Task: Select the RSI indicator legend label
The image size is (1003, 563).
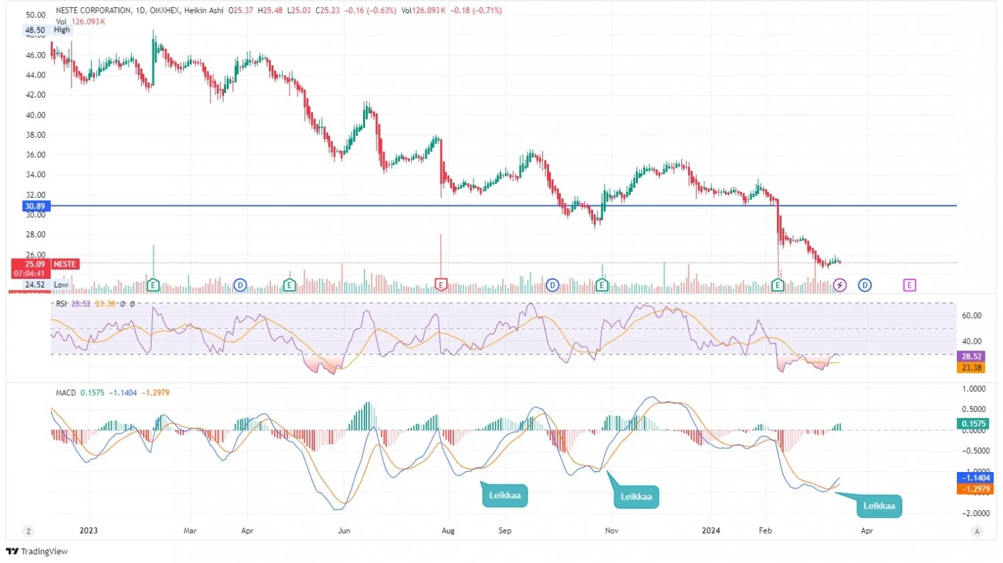Action: click(x=62, y=304)
